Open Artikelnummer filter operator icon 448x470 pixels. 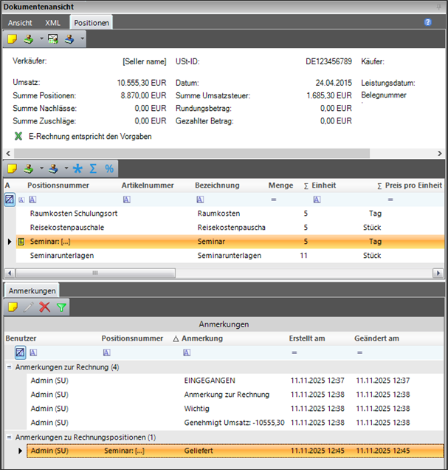(127, 200)
